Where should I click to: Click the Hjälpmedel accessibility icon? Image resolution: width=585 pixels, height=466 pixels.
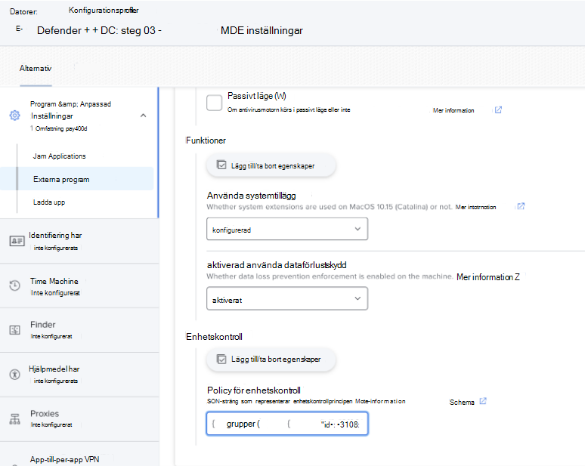click(x=14, y=375)
